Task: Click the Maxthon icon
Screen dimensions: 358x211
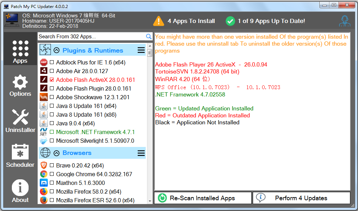Action: pyautogui.click(x=44, y=183)
